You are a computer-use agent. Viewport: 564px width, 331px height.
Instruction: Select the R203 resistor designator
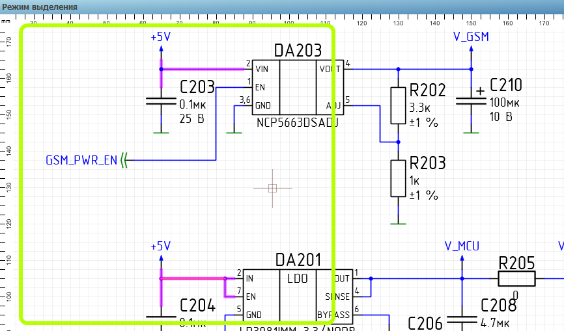coord(428,163)
